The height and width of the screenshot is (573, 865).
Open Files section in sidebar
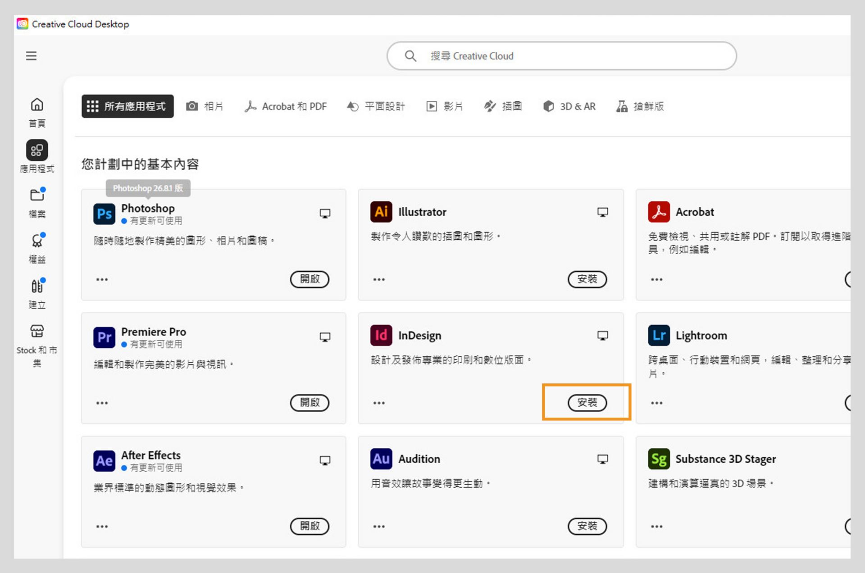[x=37, y=196]
